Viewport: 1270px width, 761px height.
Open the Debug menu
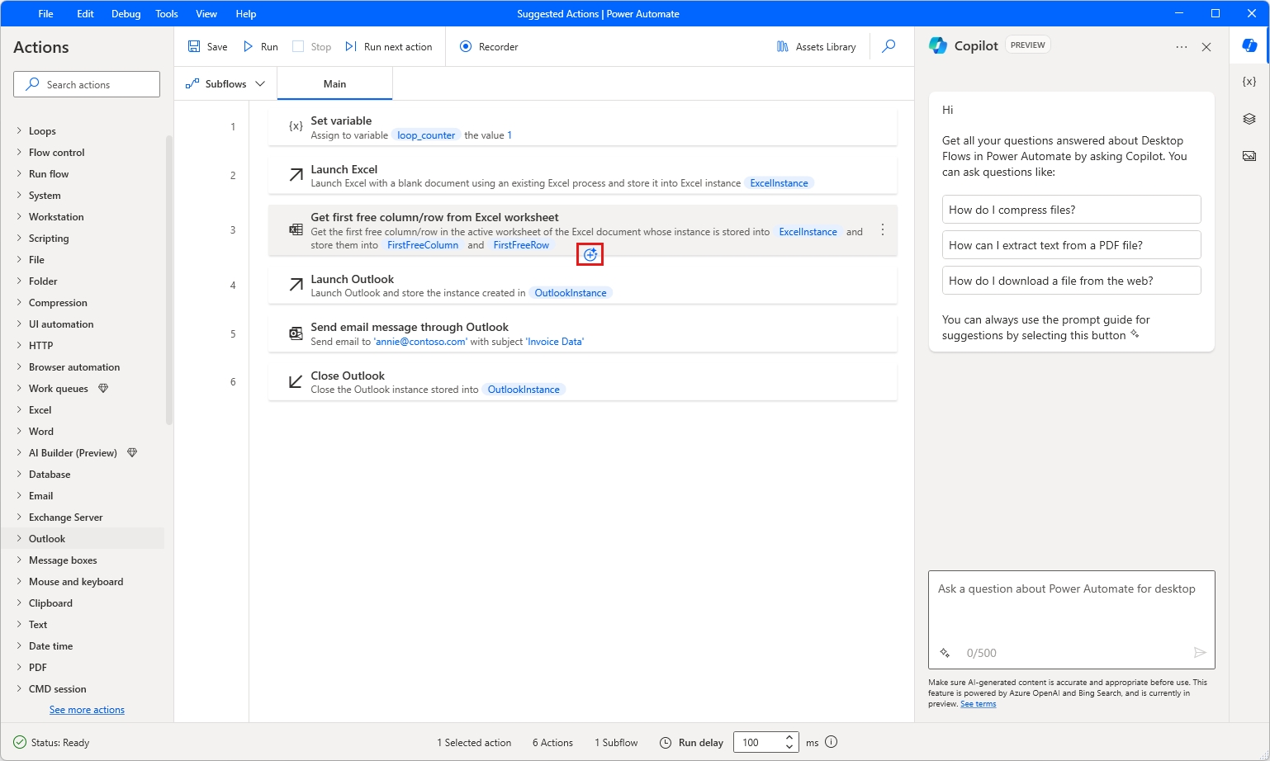tap(126, 13)
